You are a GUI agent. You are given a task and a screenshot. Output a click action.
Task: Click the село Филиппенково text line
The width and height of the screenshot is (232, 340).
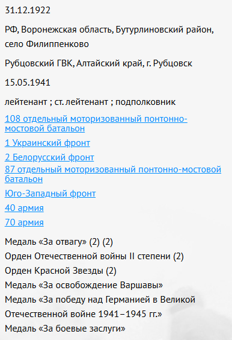tap(47, 44)
